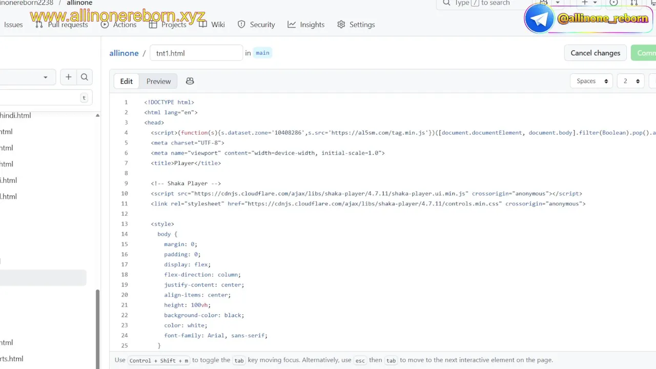Click the shaka-player.ui.min.js script line

coord(366,194)
